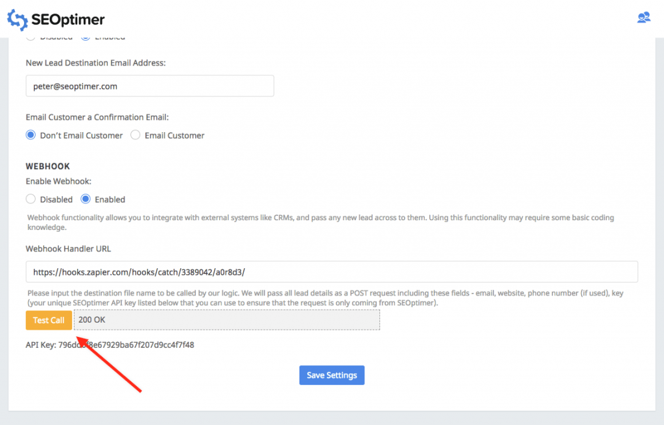Select the partially hidden Enabled radio at top
The image size is (664, 425).
pos(85,38)
